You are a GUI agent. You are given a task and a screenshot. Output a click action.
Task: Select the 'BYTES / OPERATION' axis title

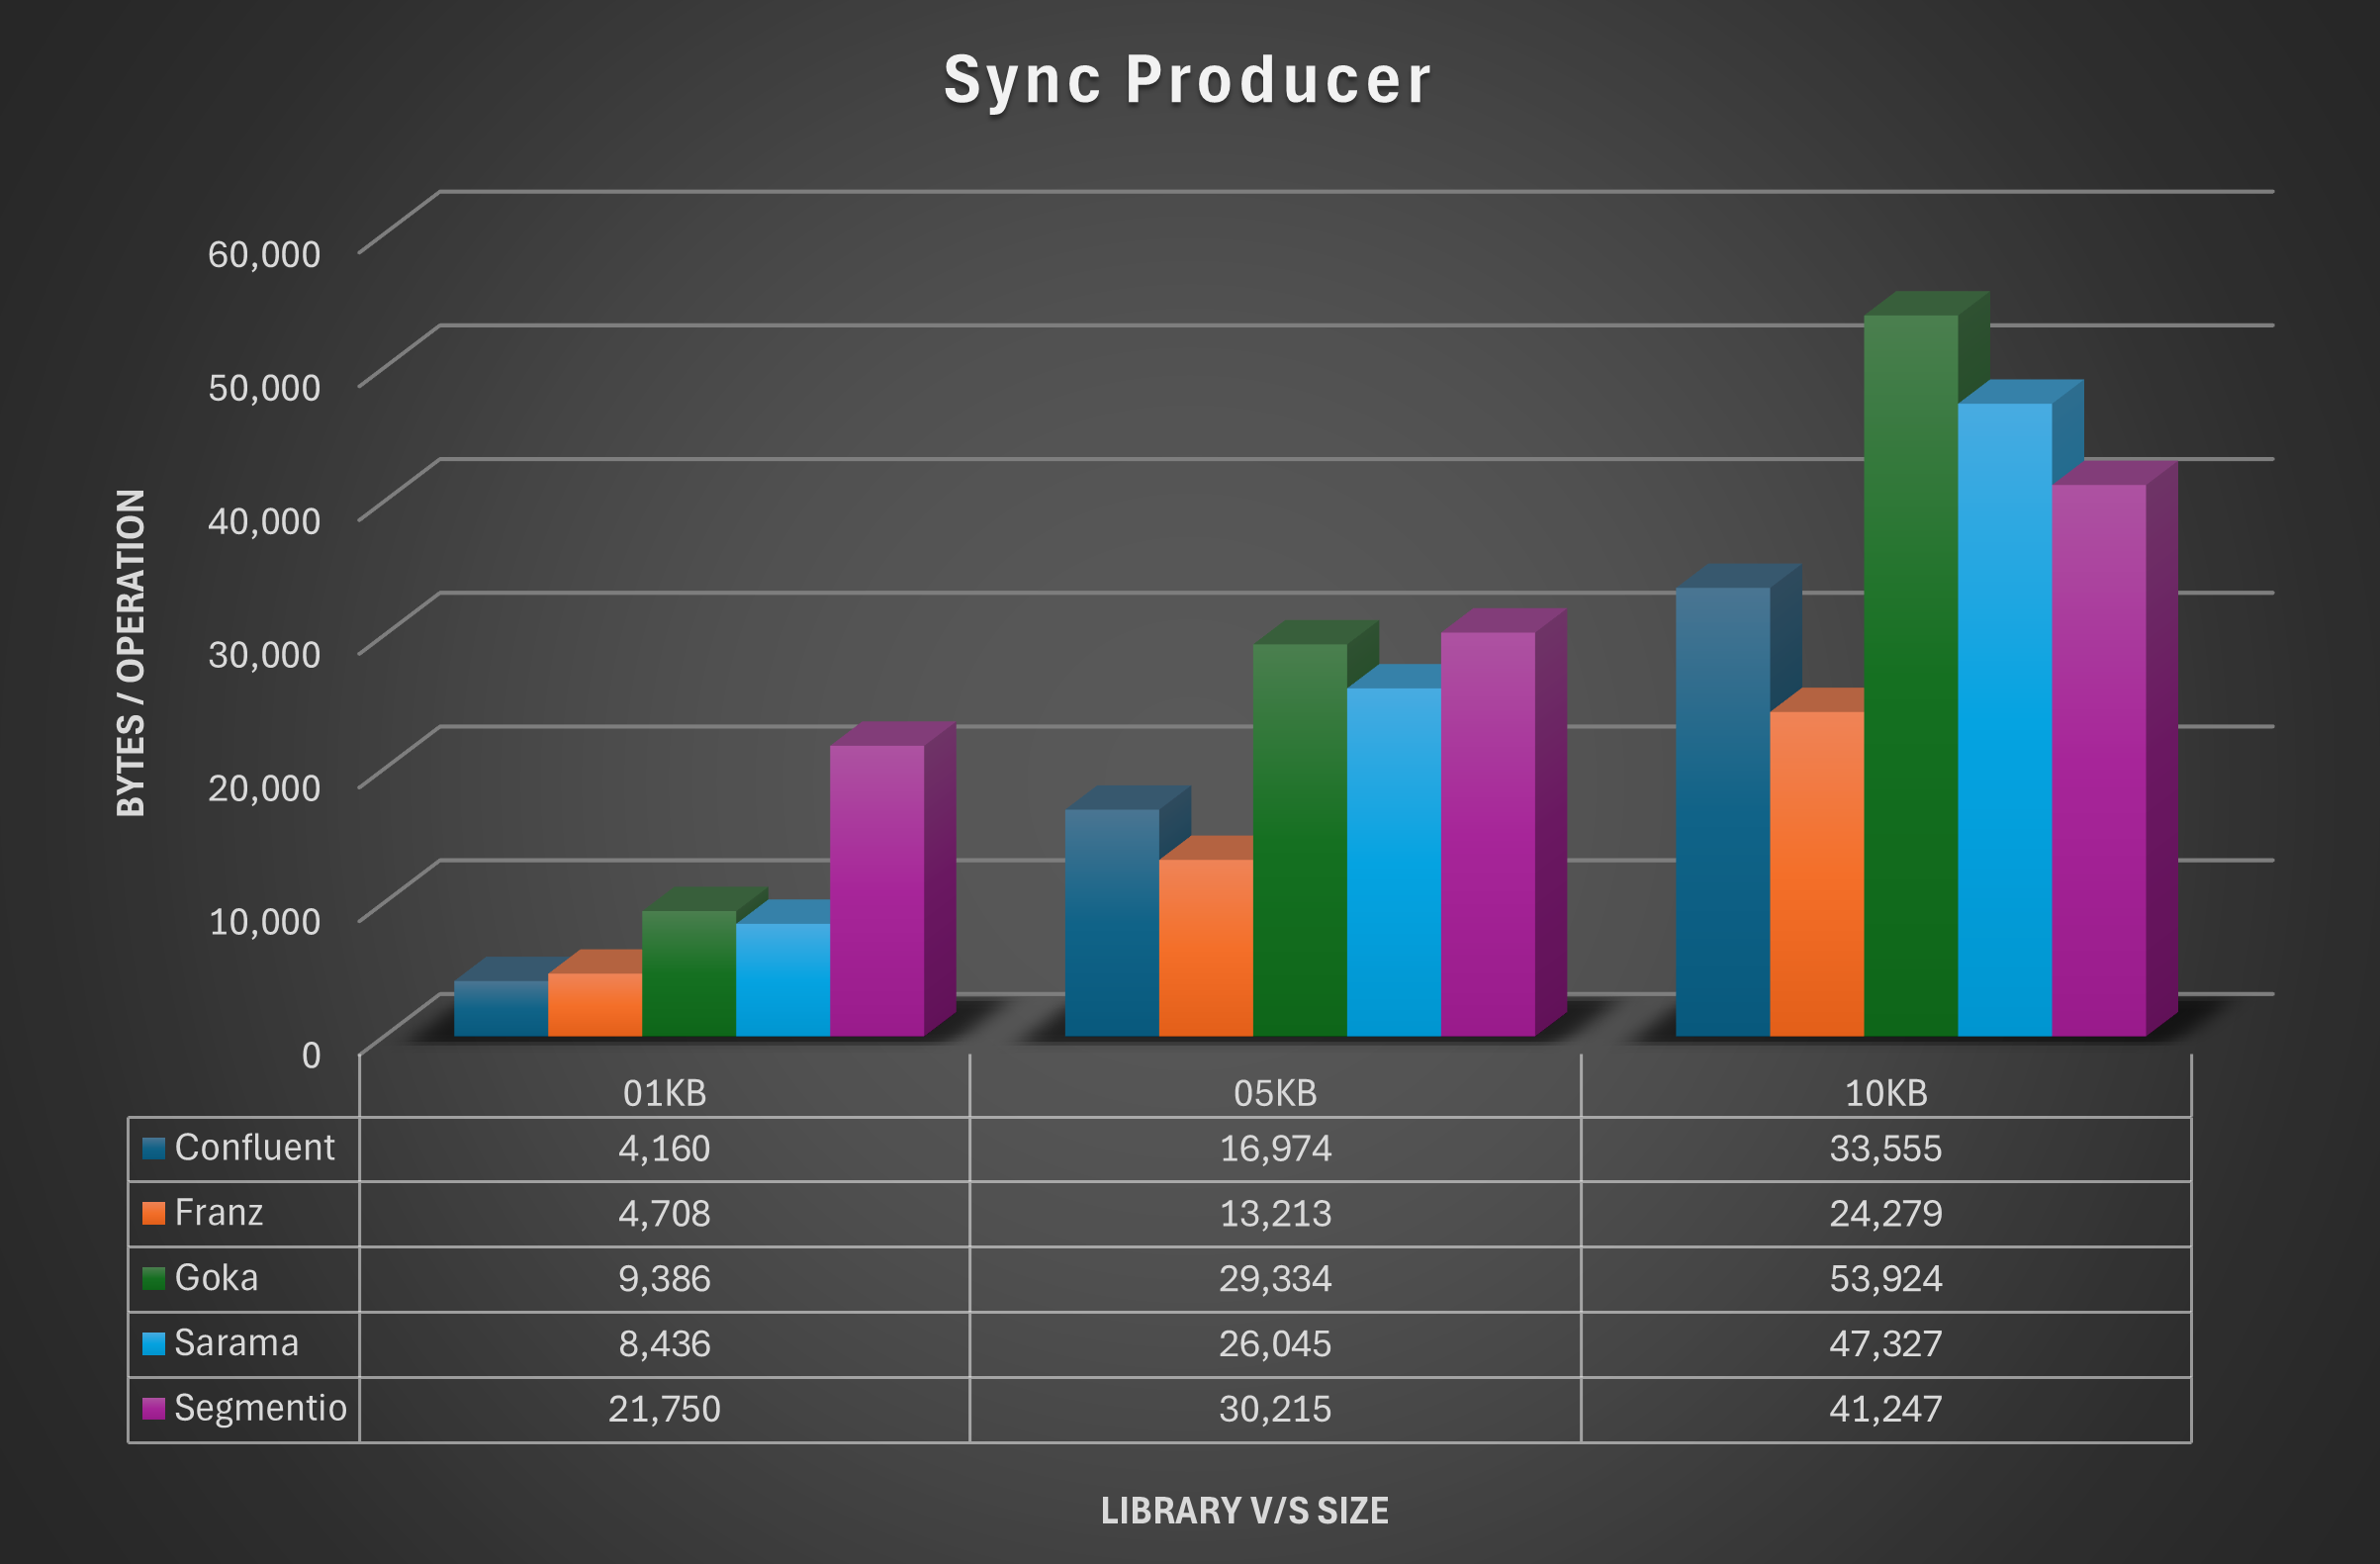[x=131, y=653]
